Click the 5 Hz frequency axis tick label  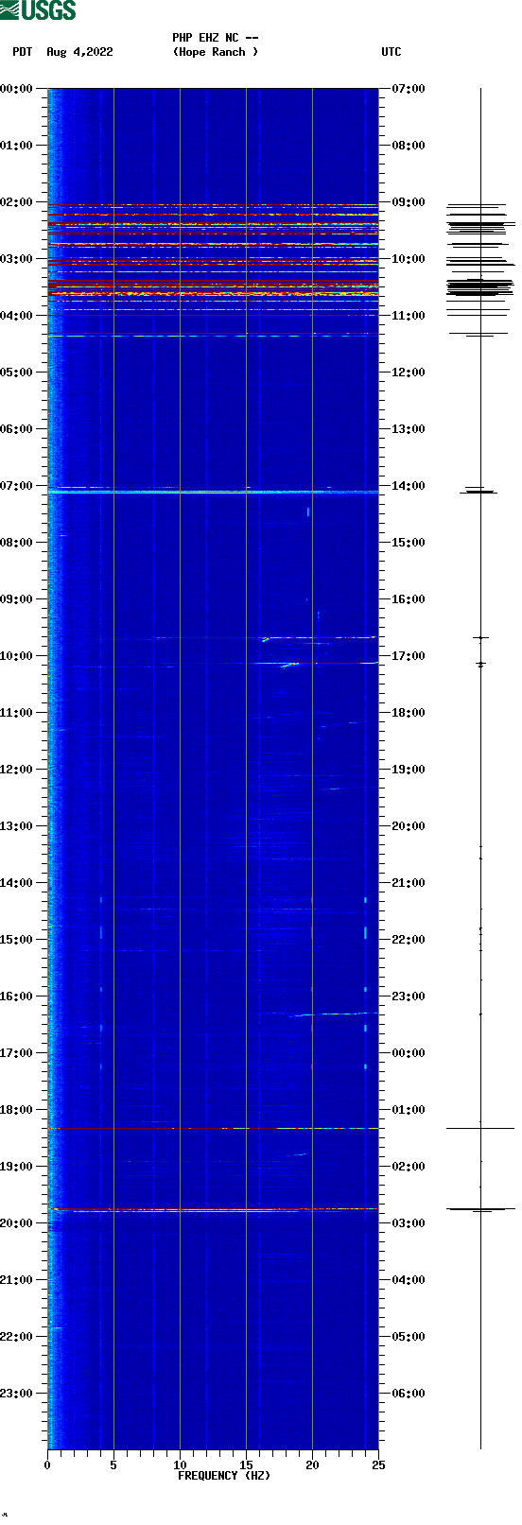click(113, 1465)
